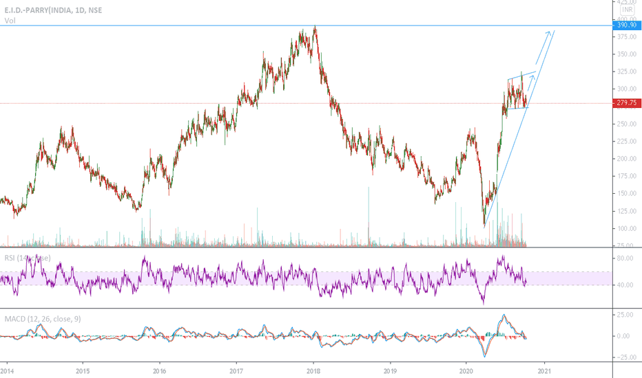The height and width of the screenshot is (378, 642).
Task: Click the 100.00 price scale value
Action: tap(626, 228)
